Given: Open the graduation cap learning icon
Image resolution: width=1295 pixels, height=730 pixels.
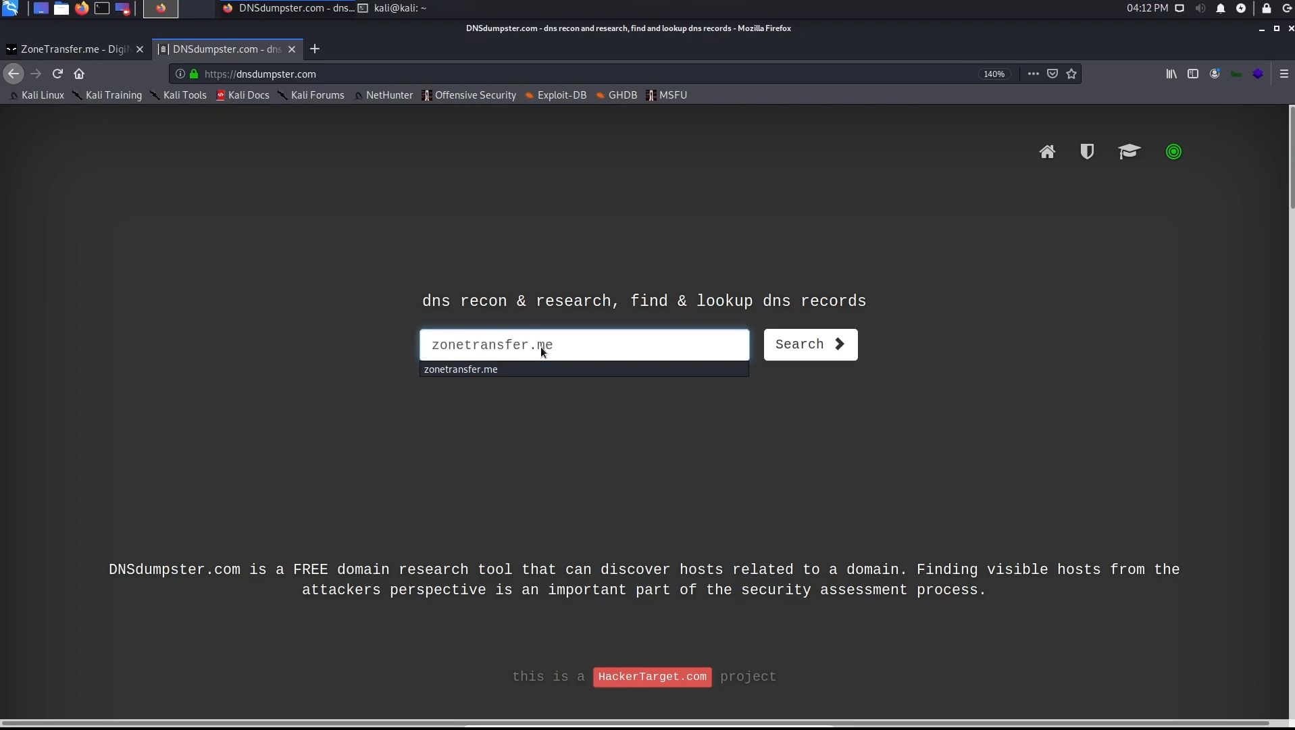Looking at the screenshot, I should click(x=1129, y=152).
